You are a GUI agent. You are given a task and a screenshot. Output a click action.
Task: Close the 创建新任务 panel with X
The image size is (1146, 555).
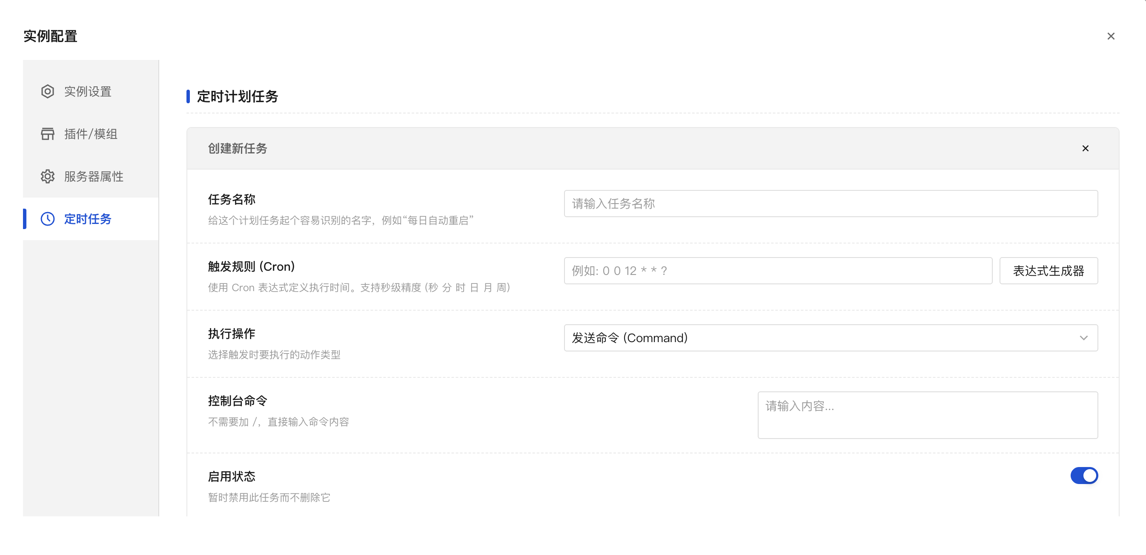coord(1085,148)
